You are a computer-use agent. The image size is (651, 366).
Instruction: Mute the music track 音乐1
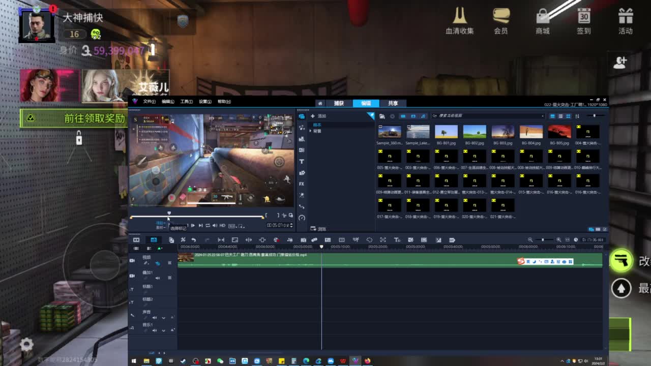click(155, 330)
